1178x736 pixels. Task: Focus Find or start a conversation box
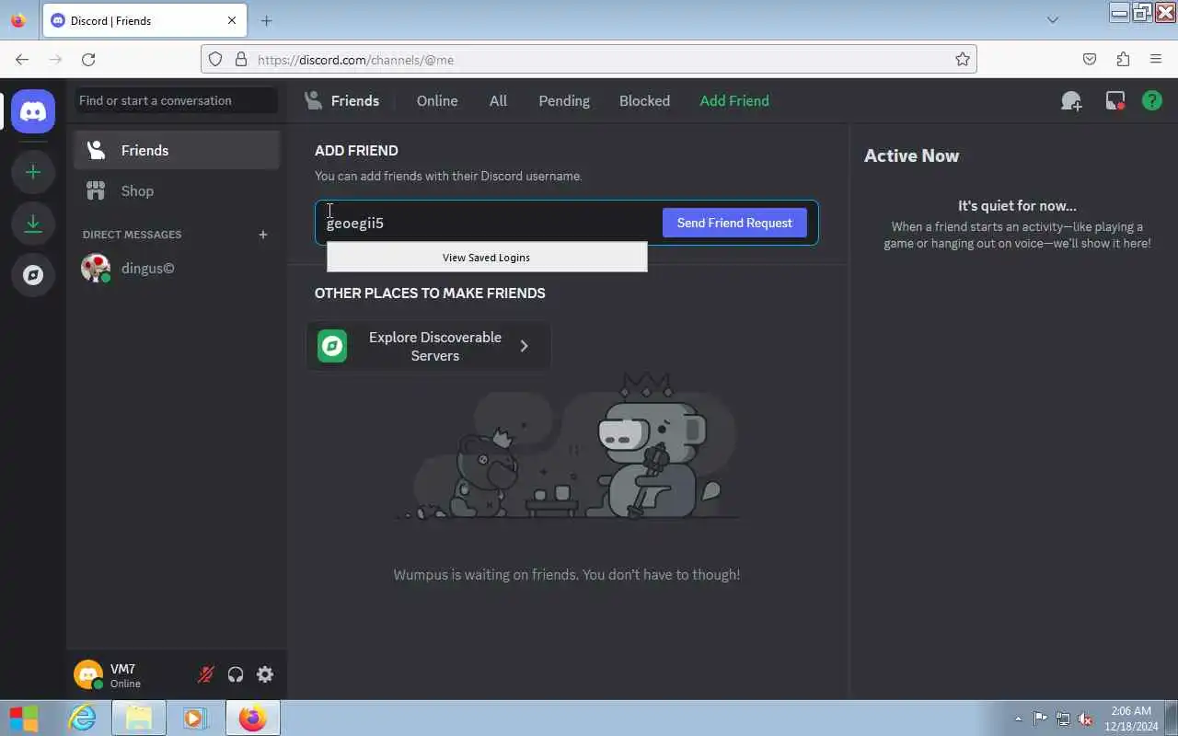(x=176, y=100)
